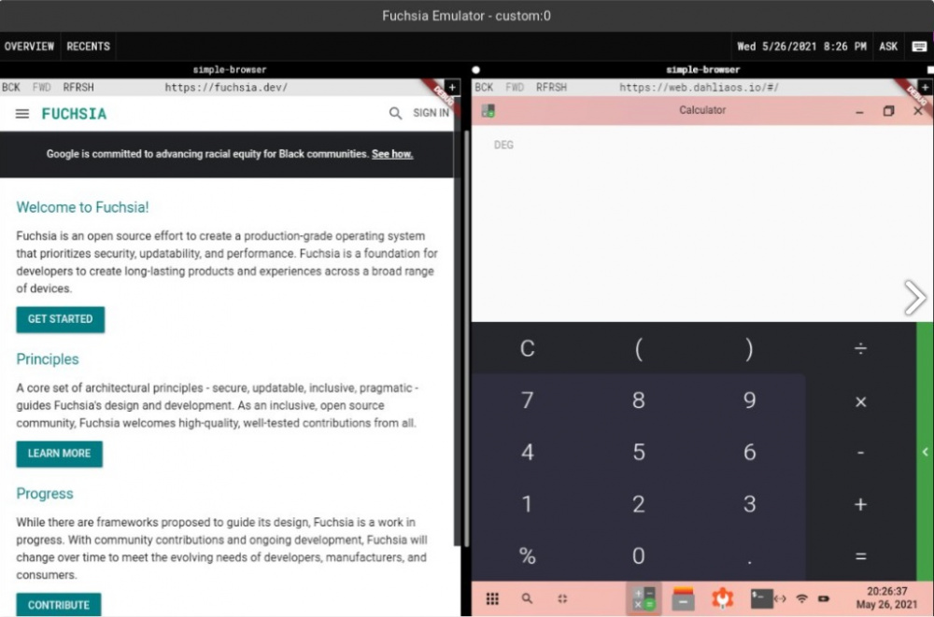Click the Welcome to Fuchsia! heading
The width and height of the screenshot is (934, 617).
coord(82,207)
